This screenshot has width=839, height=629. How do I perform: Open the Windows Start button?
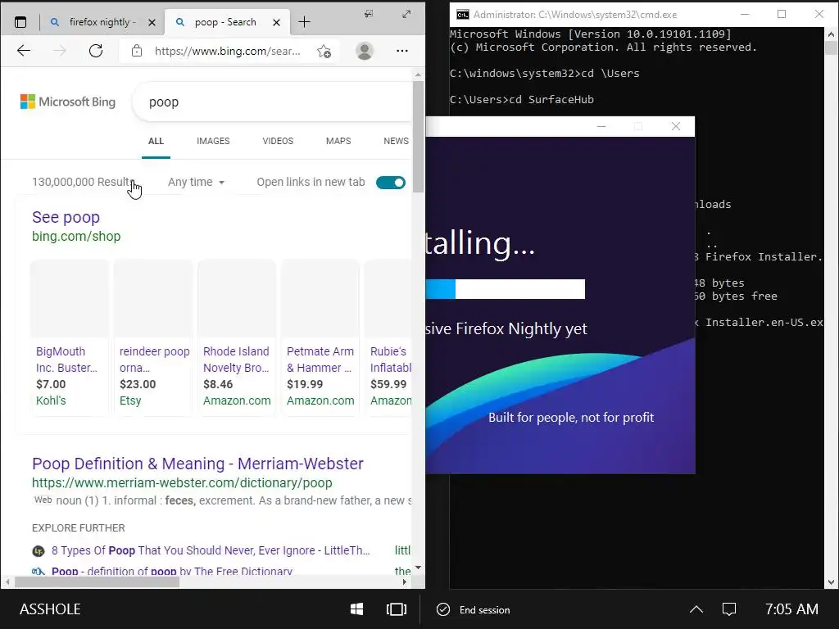(357, 609)
